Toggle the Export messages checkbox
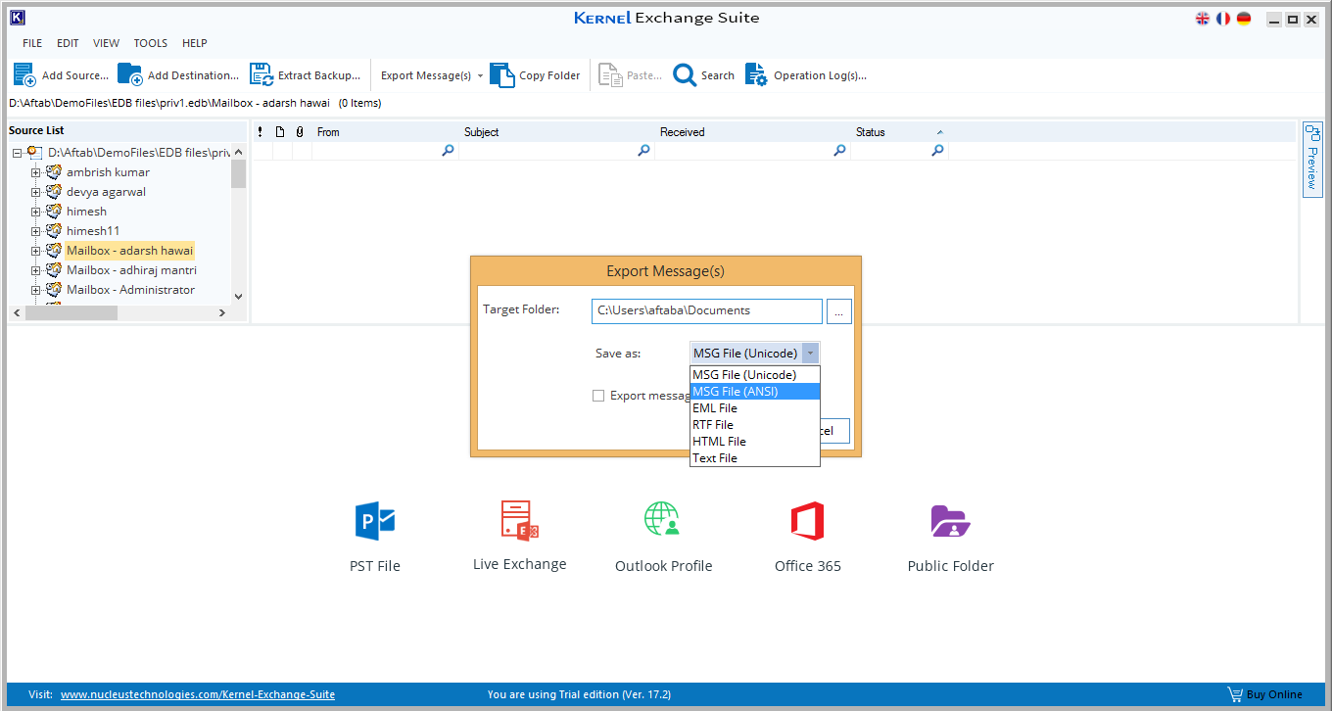This screenshot has width=1332, height=711. coord(598,396)
